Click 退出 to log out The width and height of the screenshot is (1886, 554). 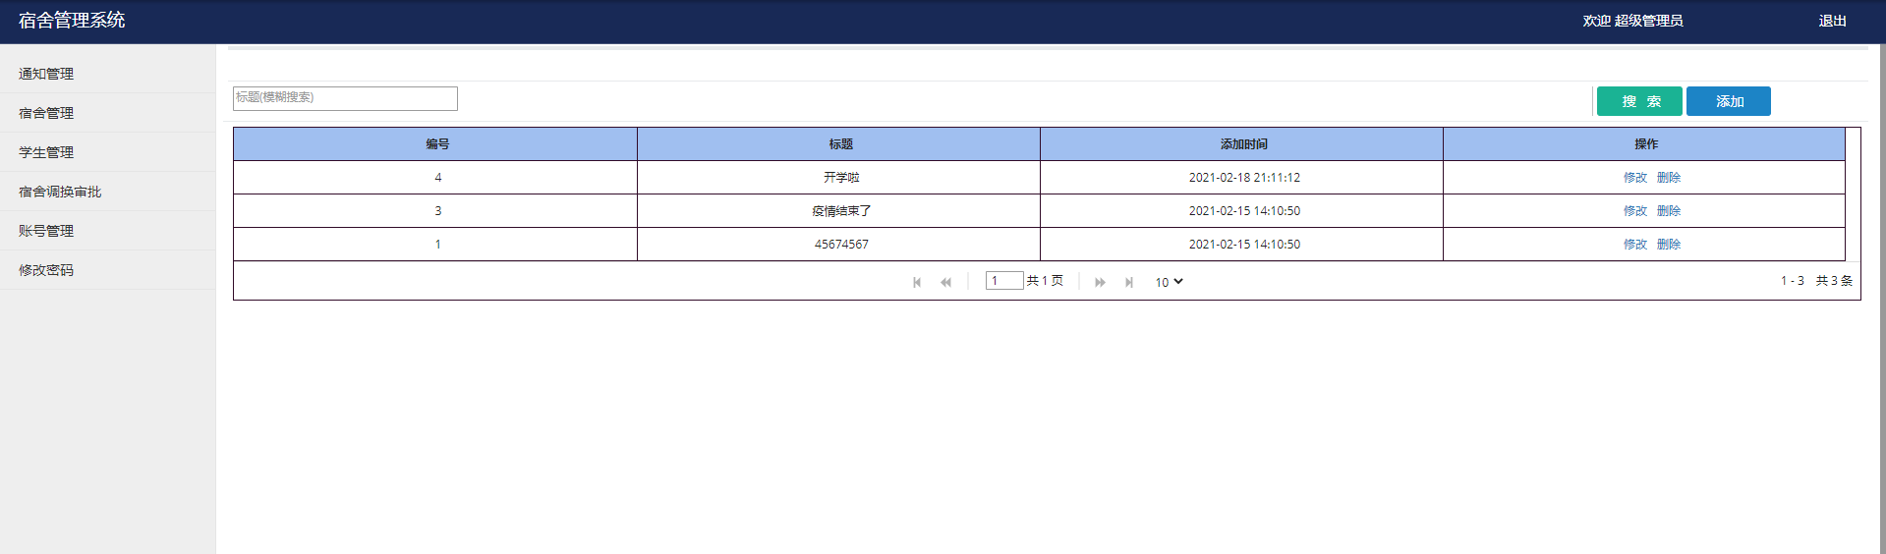[x=1832, y=21]
